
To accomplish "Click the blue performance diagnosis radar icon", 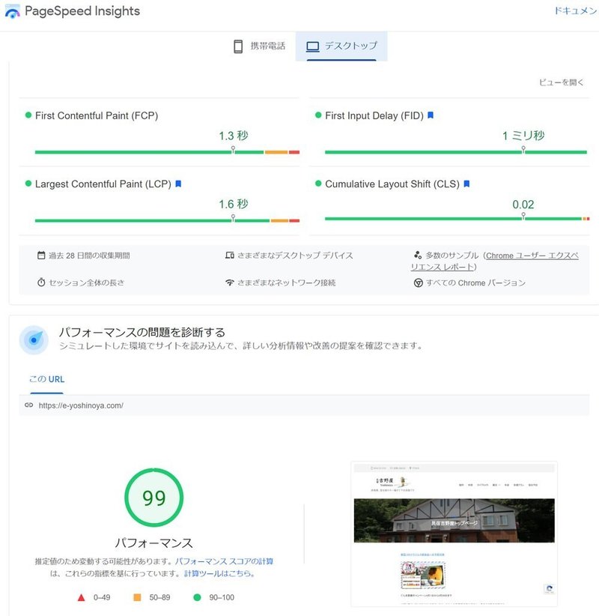I will [34, 339].
